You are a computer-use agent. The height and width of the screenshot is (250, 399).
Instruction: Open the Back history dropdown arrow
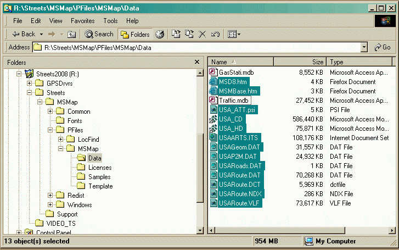click(x=41, y=34)
